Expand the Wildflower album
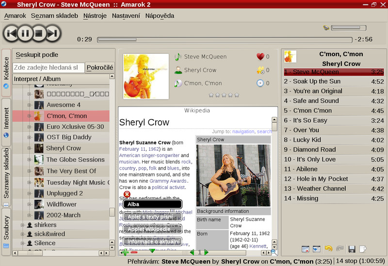Screen dimensions: 388x266 click(29, 204)
